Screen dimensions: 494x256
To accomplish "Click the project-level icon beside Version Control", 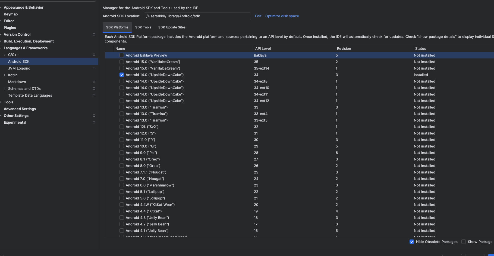I will point(94,34).
